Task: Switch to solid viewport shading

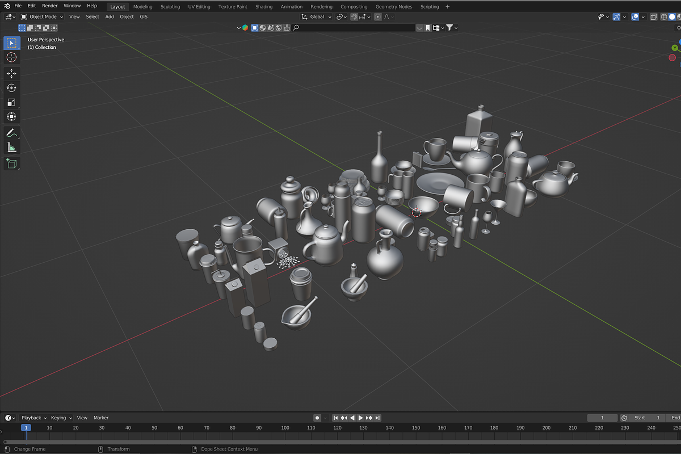Action: tap(672, 17)
